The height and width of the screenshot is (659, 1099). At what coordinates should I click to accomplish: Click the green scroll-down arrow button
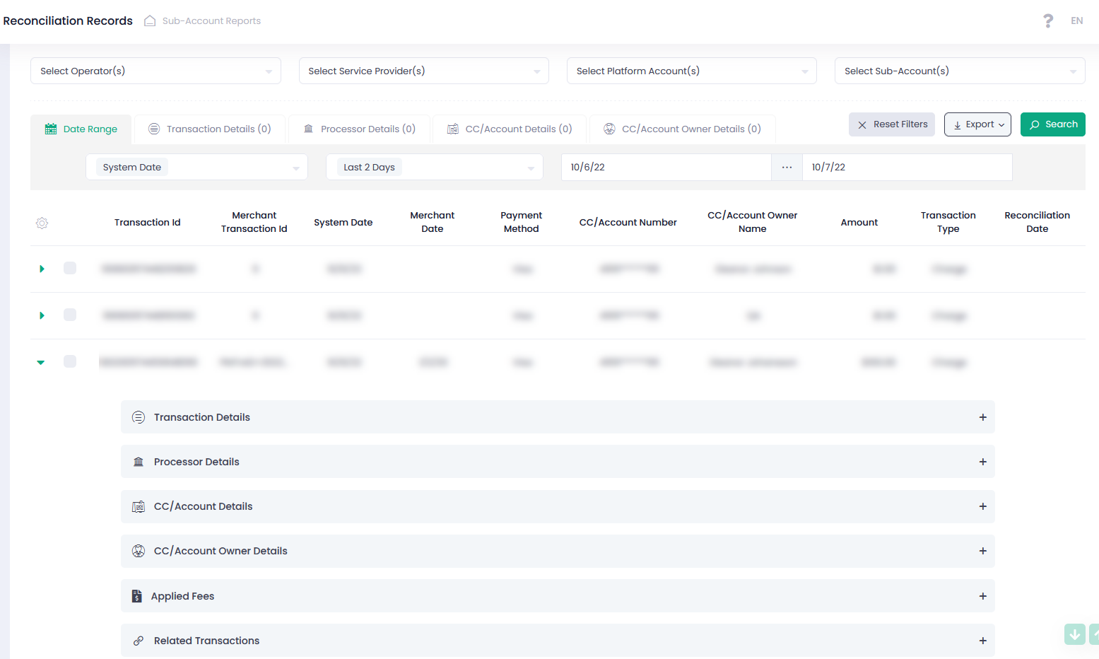coord(1074,634)
